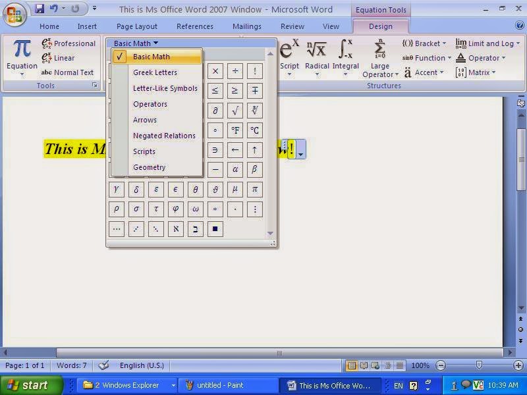The height and width of the screenshot is (395, 527).
Task: Insert the solid black square symbol
Action: 215,229
